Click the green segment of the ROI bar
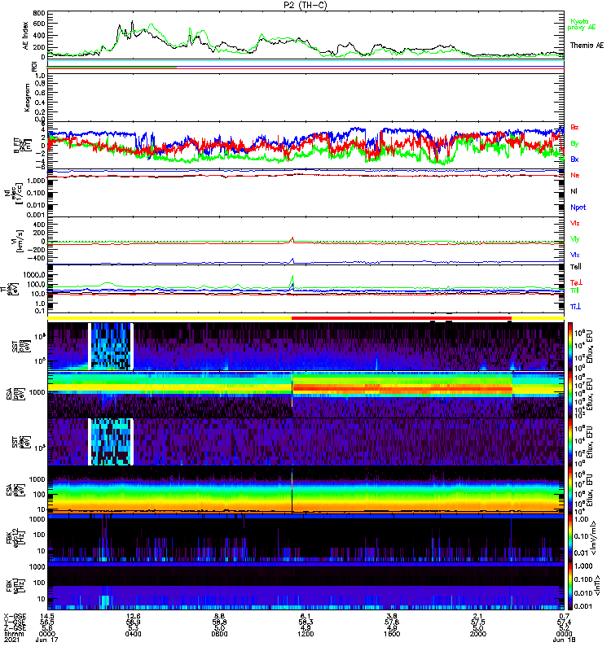 click(x=112, y=68)
